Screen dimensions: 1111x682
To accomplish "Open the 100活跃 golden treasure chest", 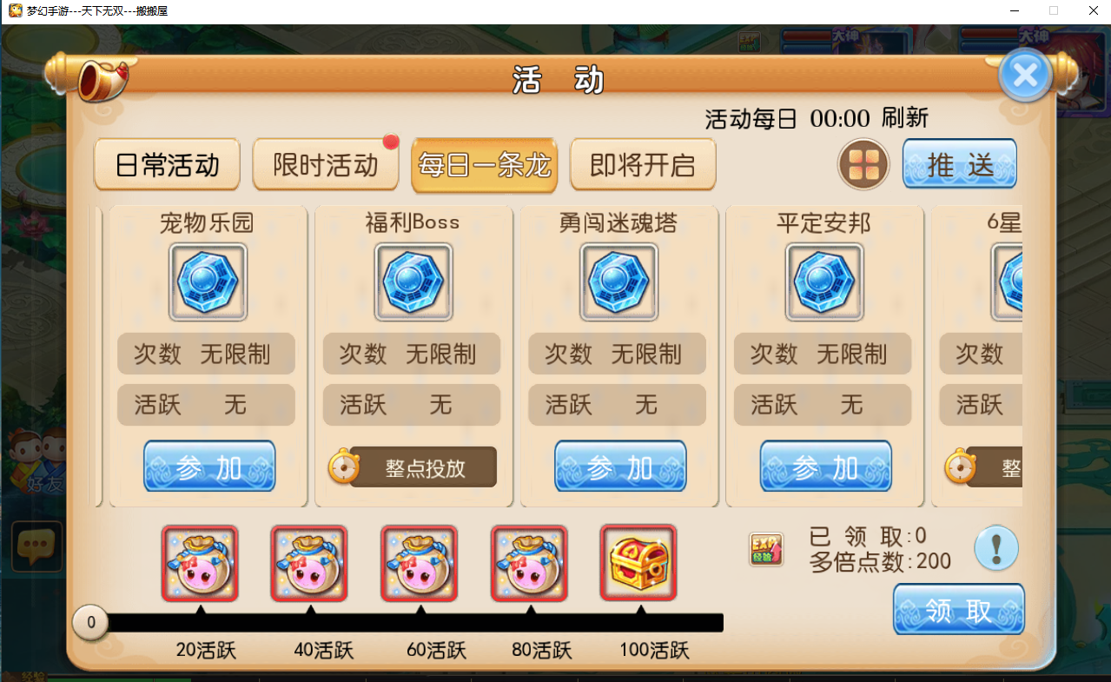I will (x=638, y=562).
